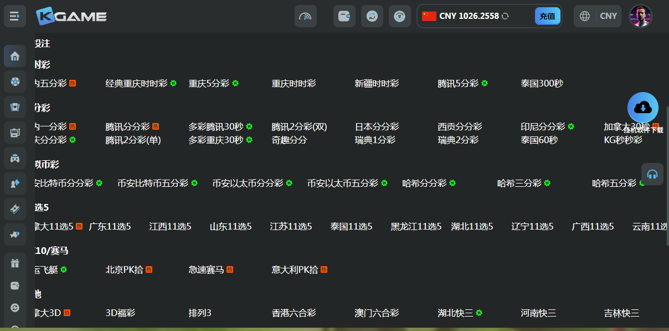Click the home icon in sidebar
Viewport: 669px width, 331px height.
click(15, 56)
